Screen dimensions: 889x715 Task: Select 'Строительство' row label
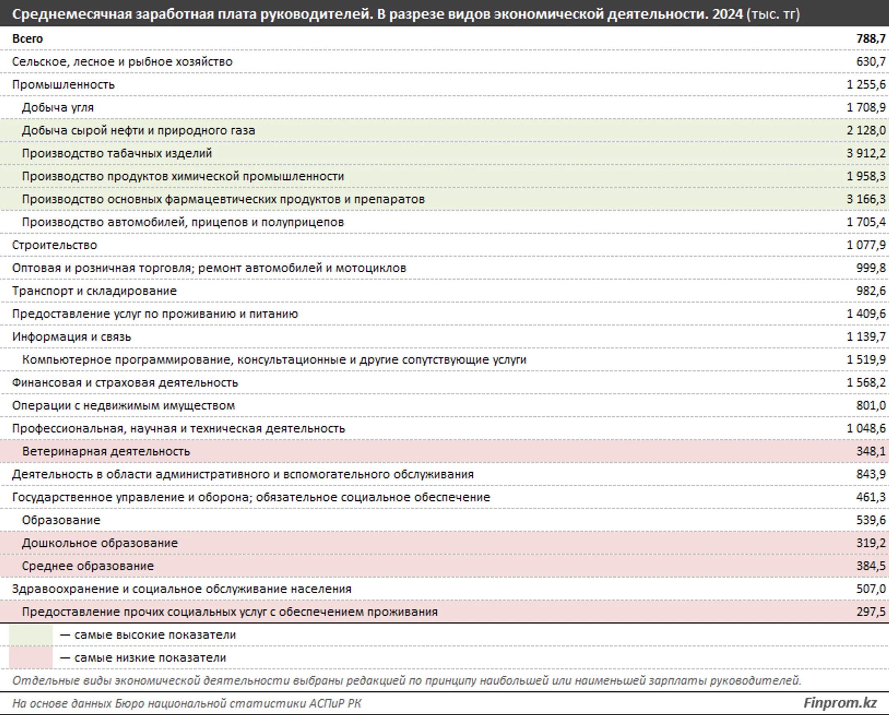click(x=54, y=245)
